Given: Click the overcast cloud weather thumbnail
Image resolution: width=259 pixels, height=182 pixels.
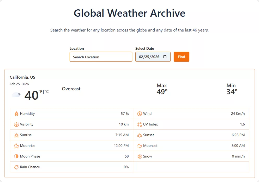Looking at the screenshot, I should 16,94.
